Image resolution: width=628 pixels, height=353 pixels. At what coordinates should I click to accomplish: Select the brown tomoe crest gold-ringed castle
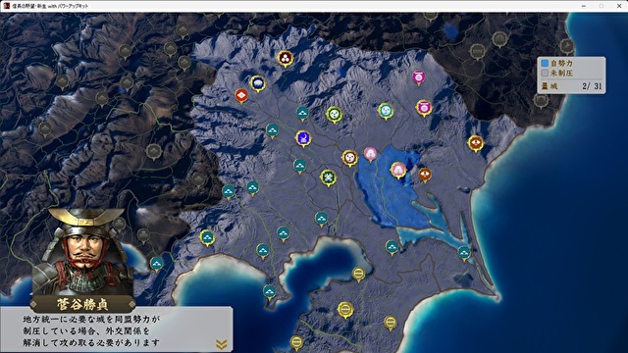tap(349, 158)
